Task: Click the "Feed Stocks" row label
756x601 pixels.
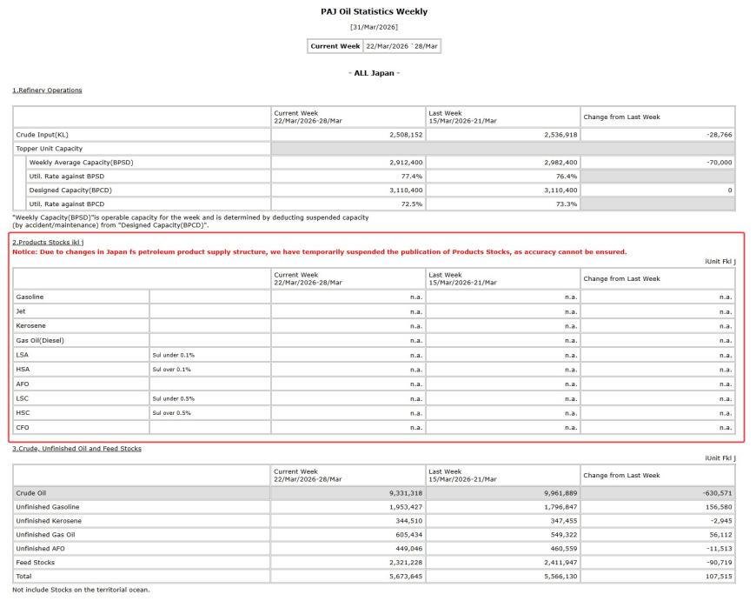Action: [35, 562]
